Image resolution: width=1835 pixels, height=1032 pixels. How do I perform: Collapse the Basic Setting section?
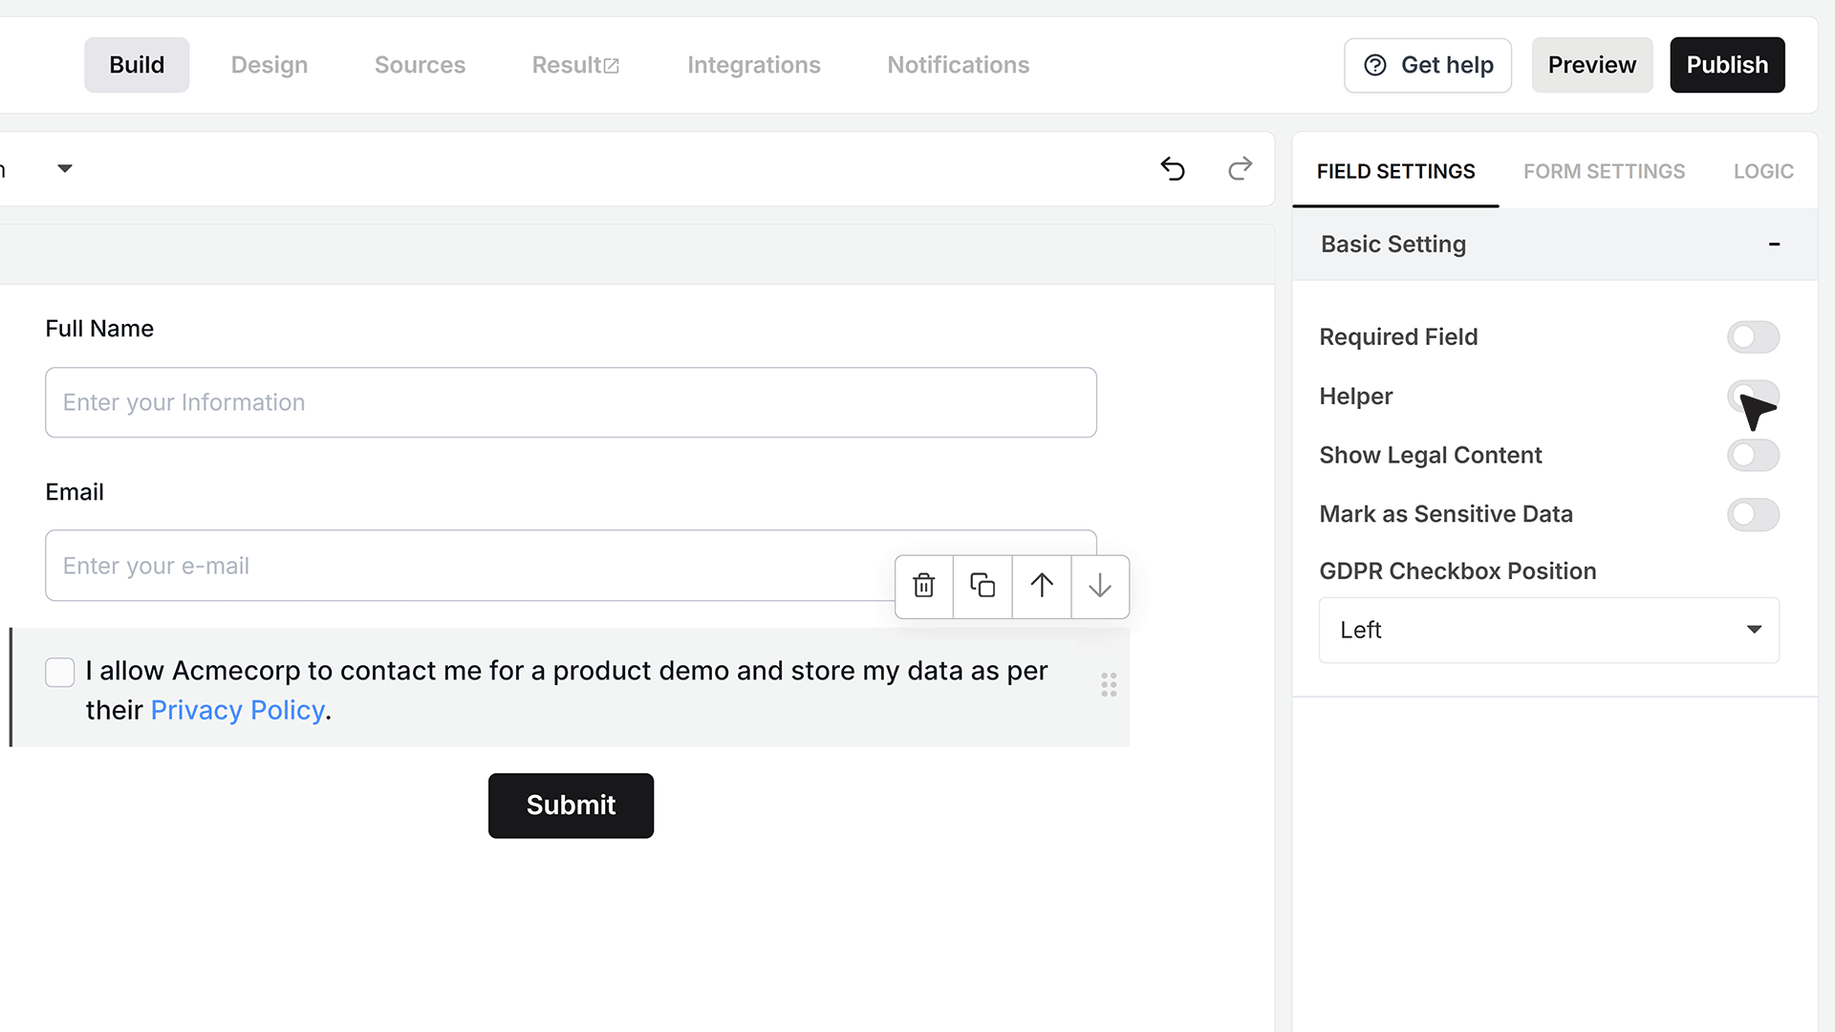pos(1774,245)
